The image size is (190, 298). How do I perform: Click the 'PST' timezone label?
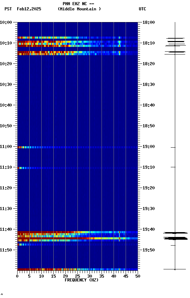pyautogui.click(x=8, y=9)
